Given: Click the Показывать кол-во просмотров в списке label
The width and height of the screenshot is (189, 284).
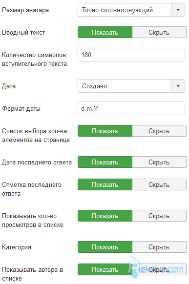Looking at the screenshot, I should click(33, 220).
